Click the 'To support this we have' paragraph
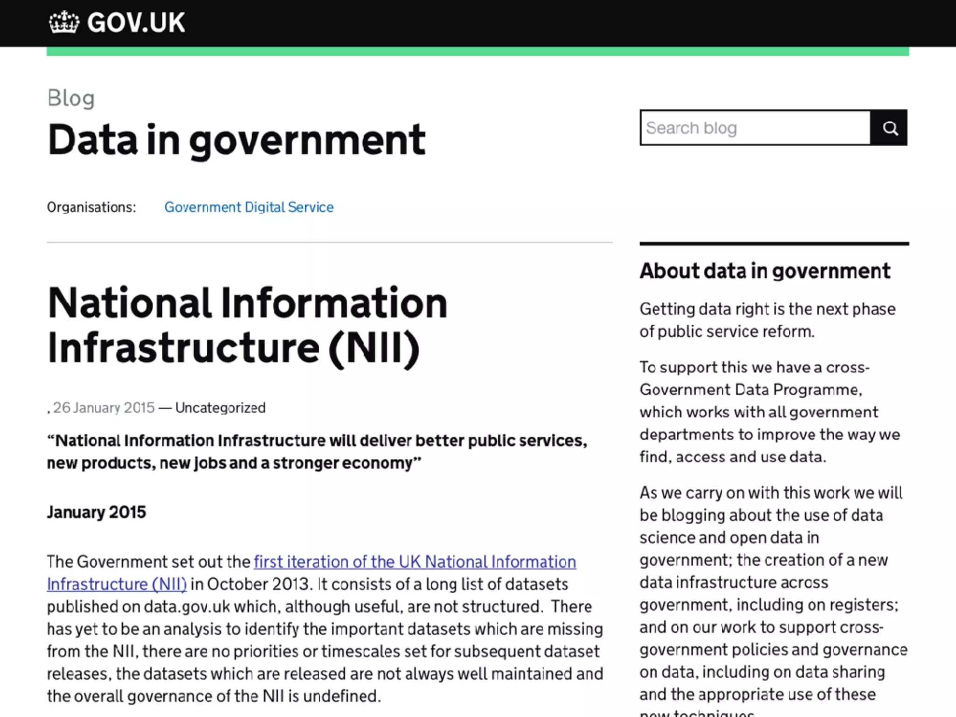This screenshot has width=956, height=717. pyautogui.click(x=769, y=412)
